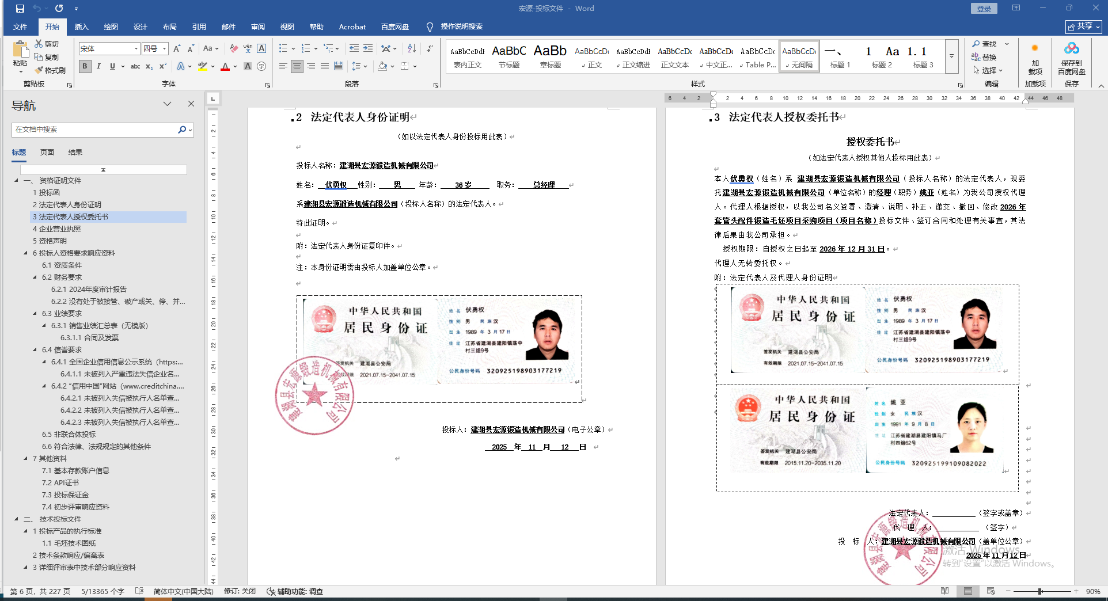Save the document with the floppy icon

pyautogui.click(x=20, y=9)
